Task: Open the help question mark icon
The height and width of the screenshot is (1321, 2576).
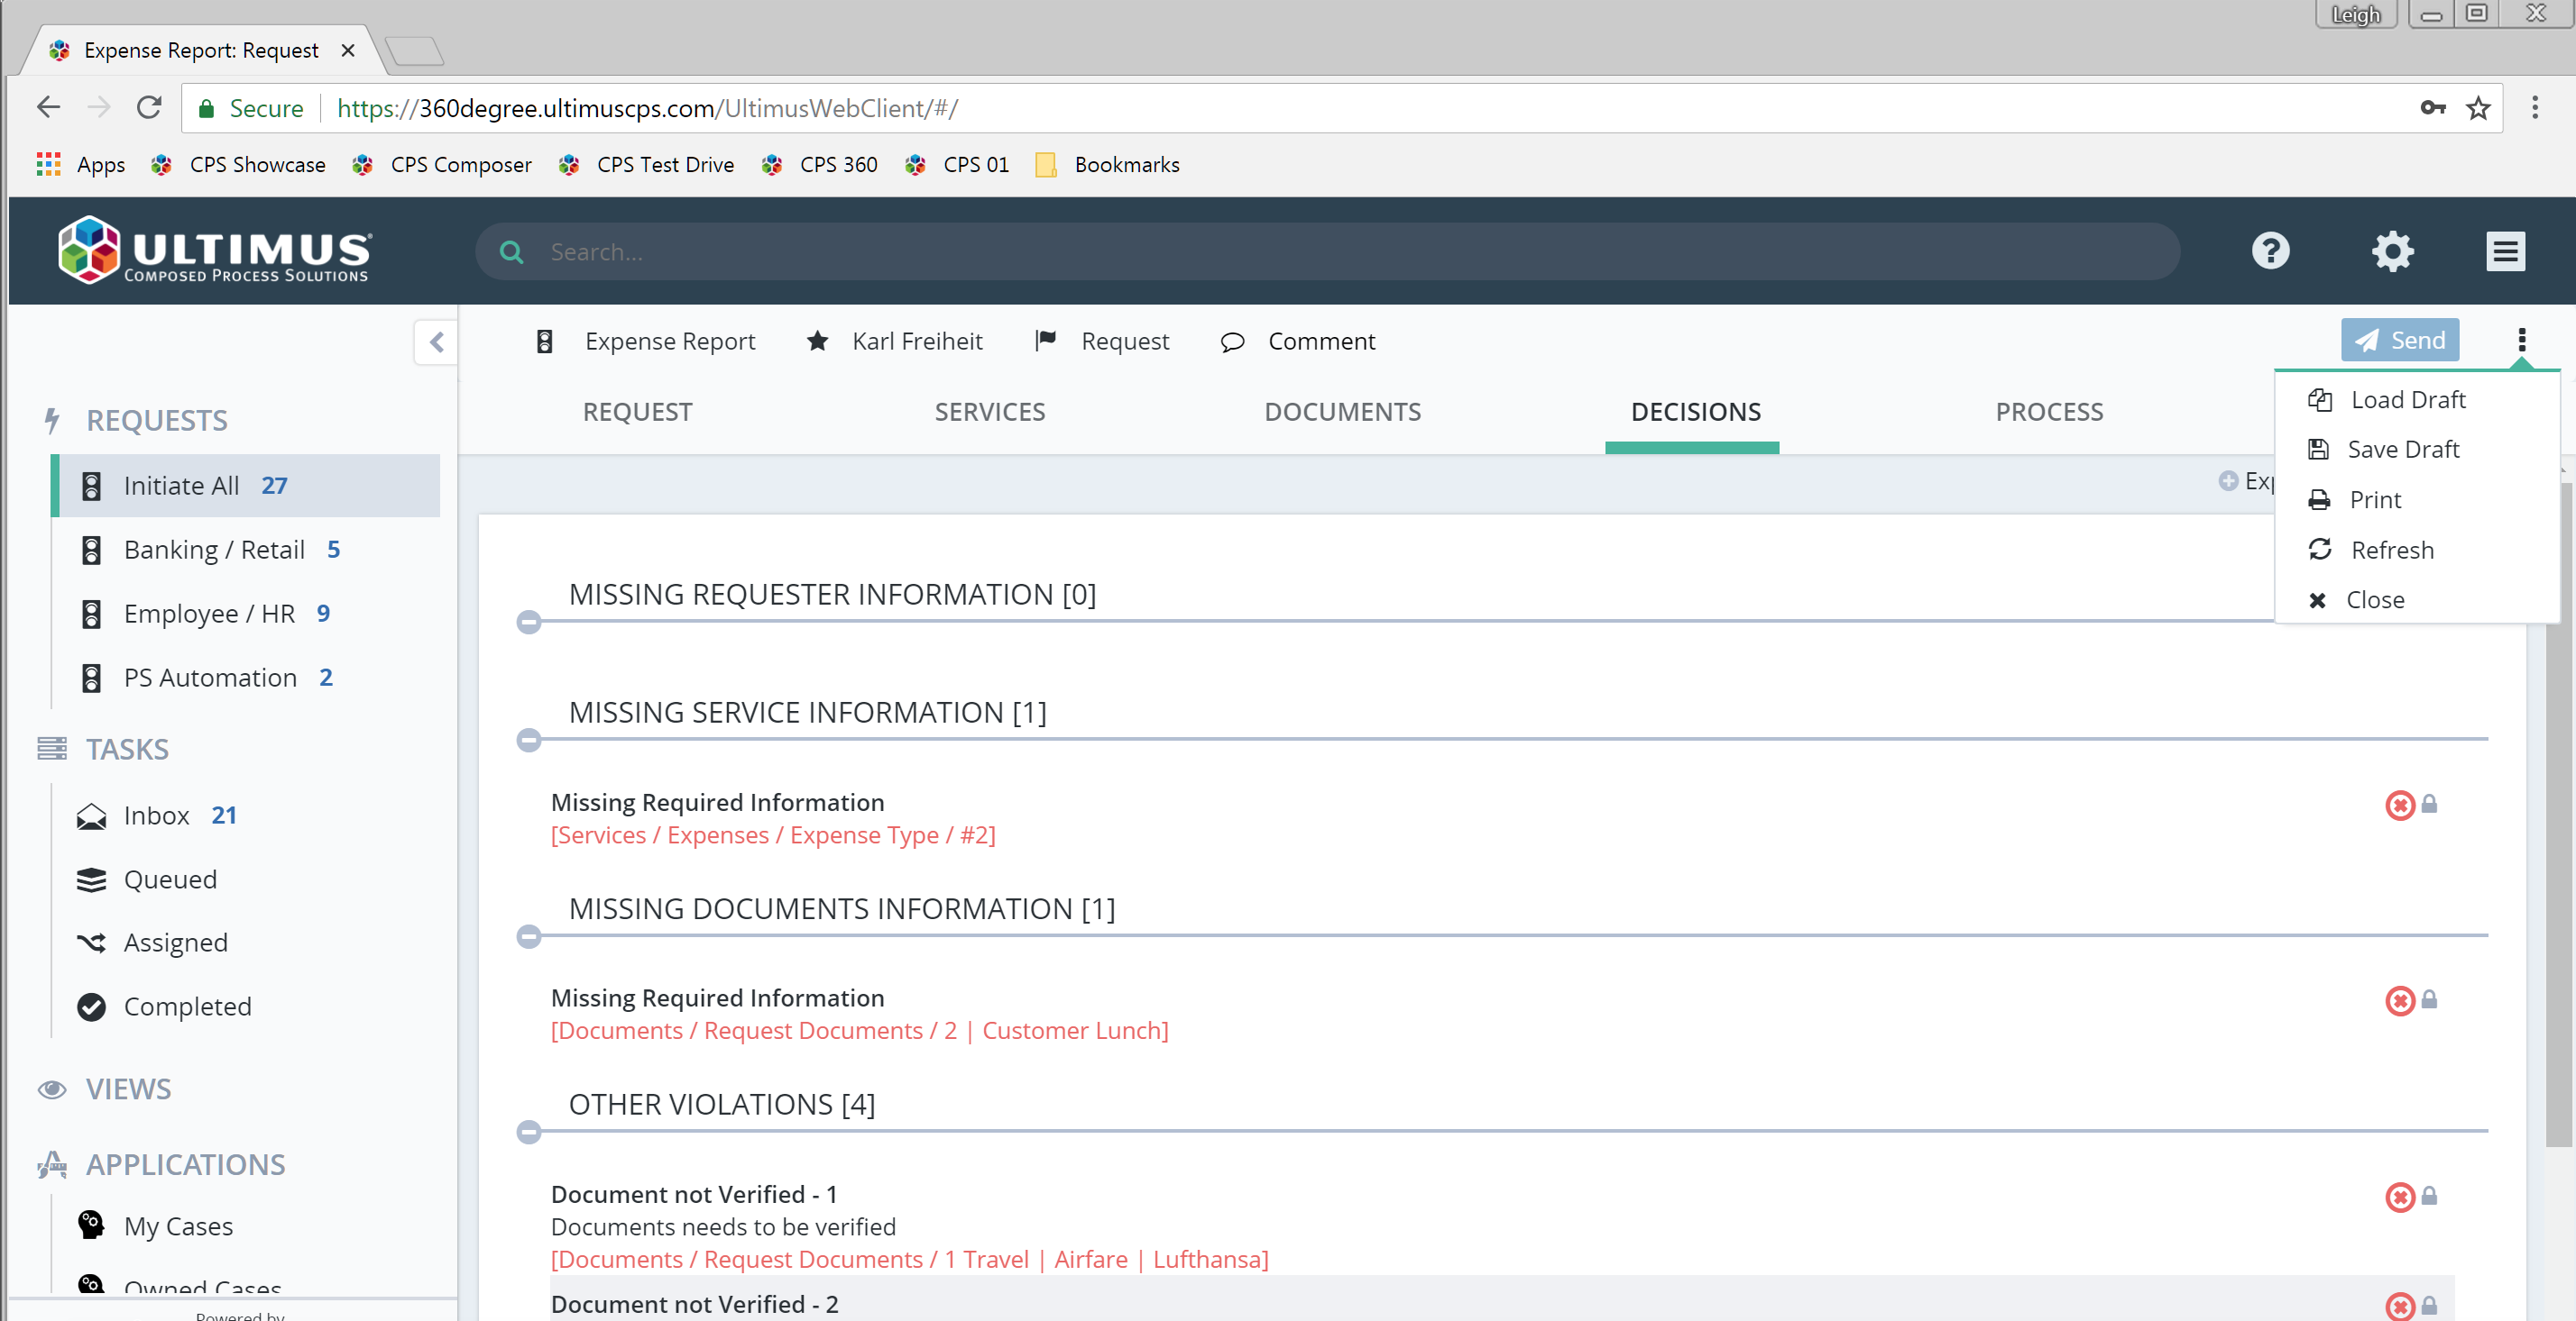Action: (x=2270, y=251)
